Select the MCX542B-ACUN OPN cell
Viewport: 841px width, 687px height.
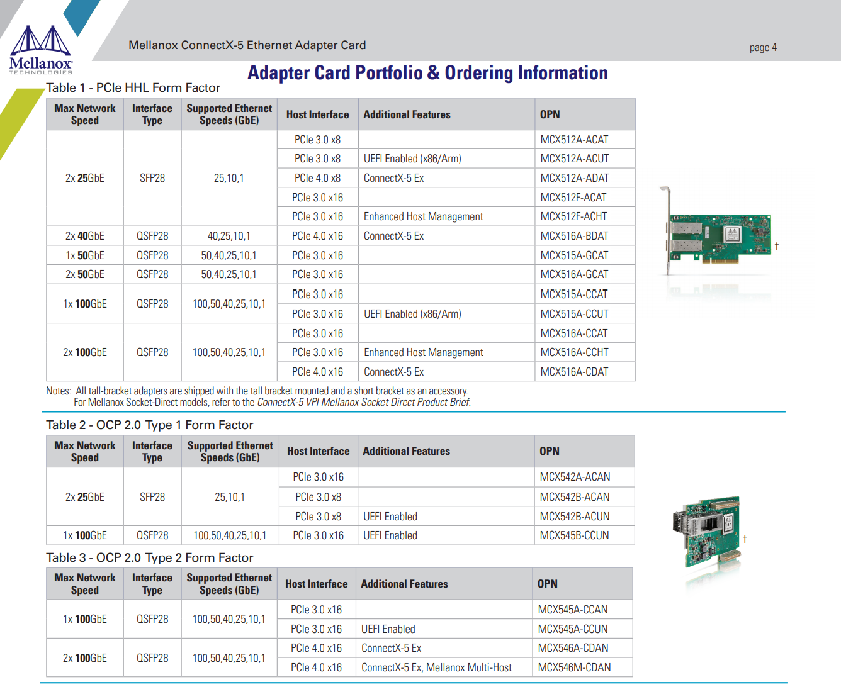pyautogui.click(x=574, y=517)
